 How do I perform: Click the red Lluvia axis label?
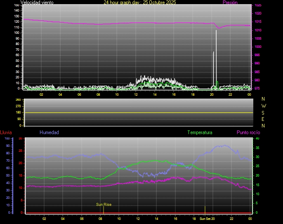pyautogui.click(x=6, y=132)
